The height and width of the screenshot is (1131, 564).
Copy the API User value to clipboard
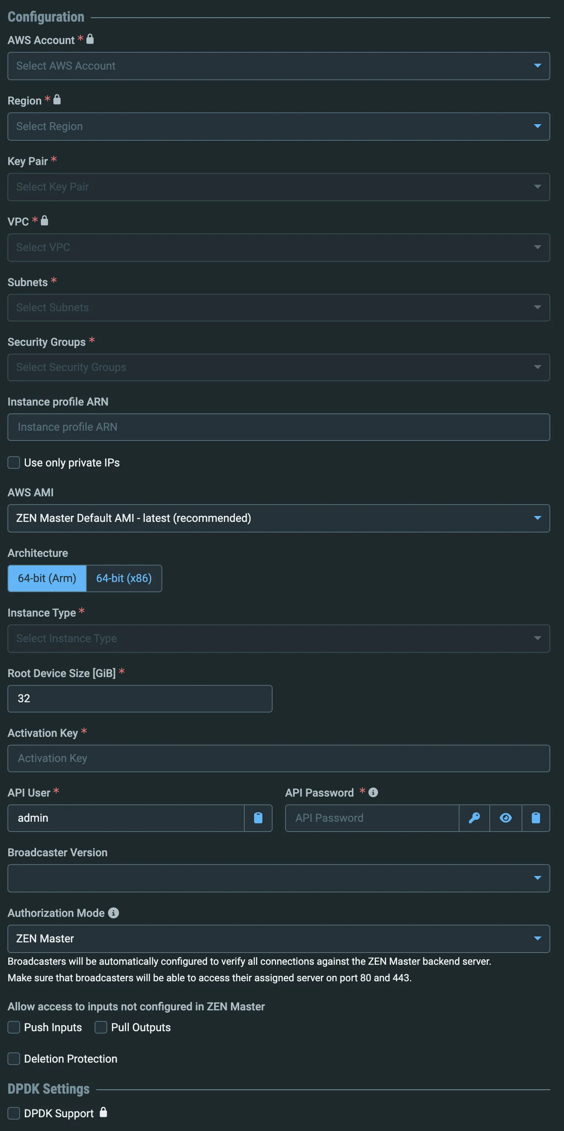pyautogui.click(x=258, y=817)
